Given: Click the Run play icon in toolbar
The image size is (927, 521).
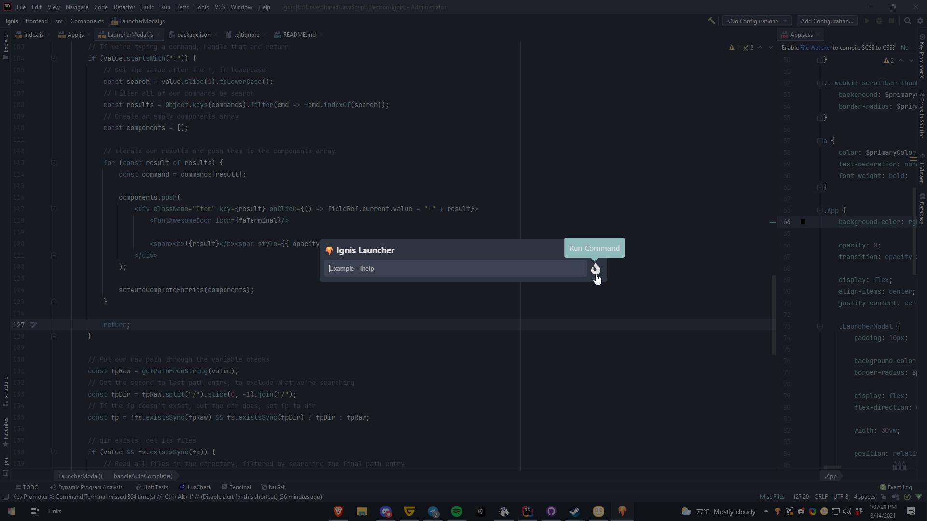Looking at the screenshot, I should point(867,21).
